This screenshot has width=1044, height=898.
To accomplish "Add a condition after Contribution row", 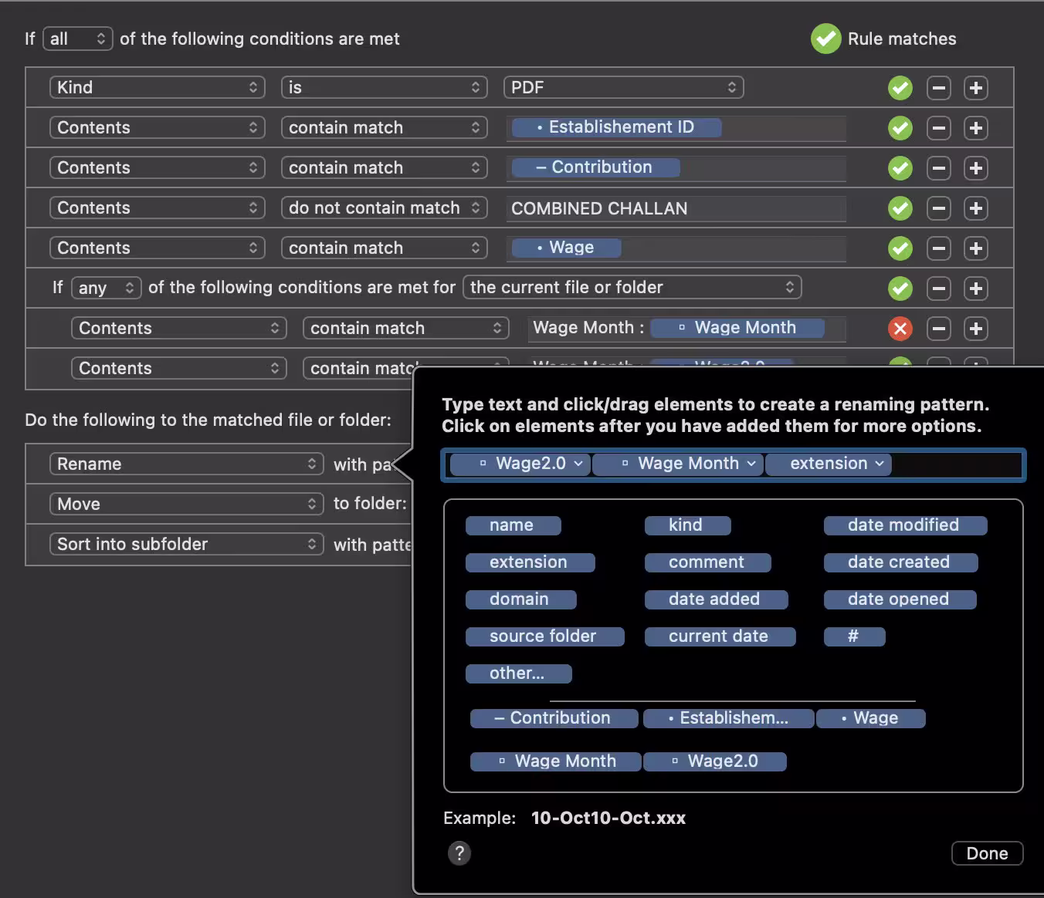I will pyautogui.click(x=975, y=168).
